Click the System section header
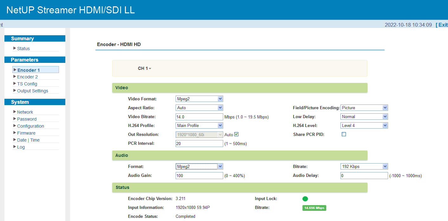Viewport: 448px width, 221px height. (x=35, y=102)
